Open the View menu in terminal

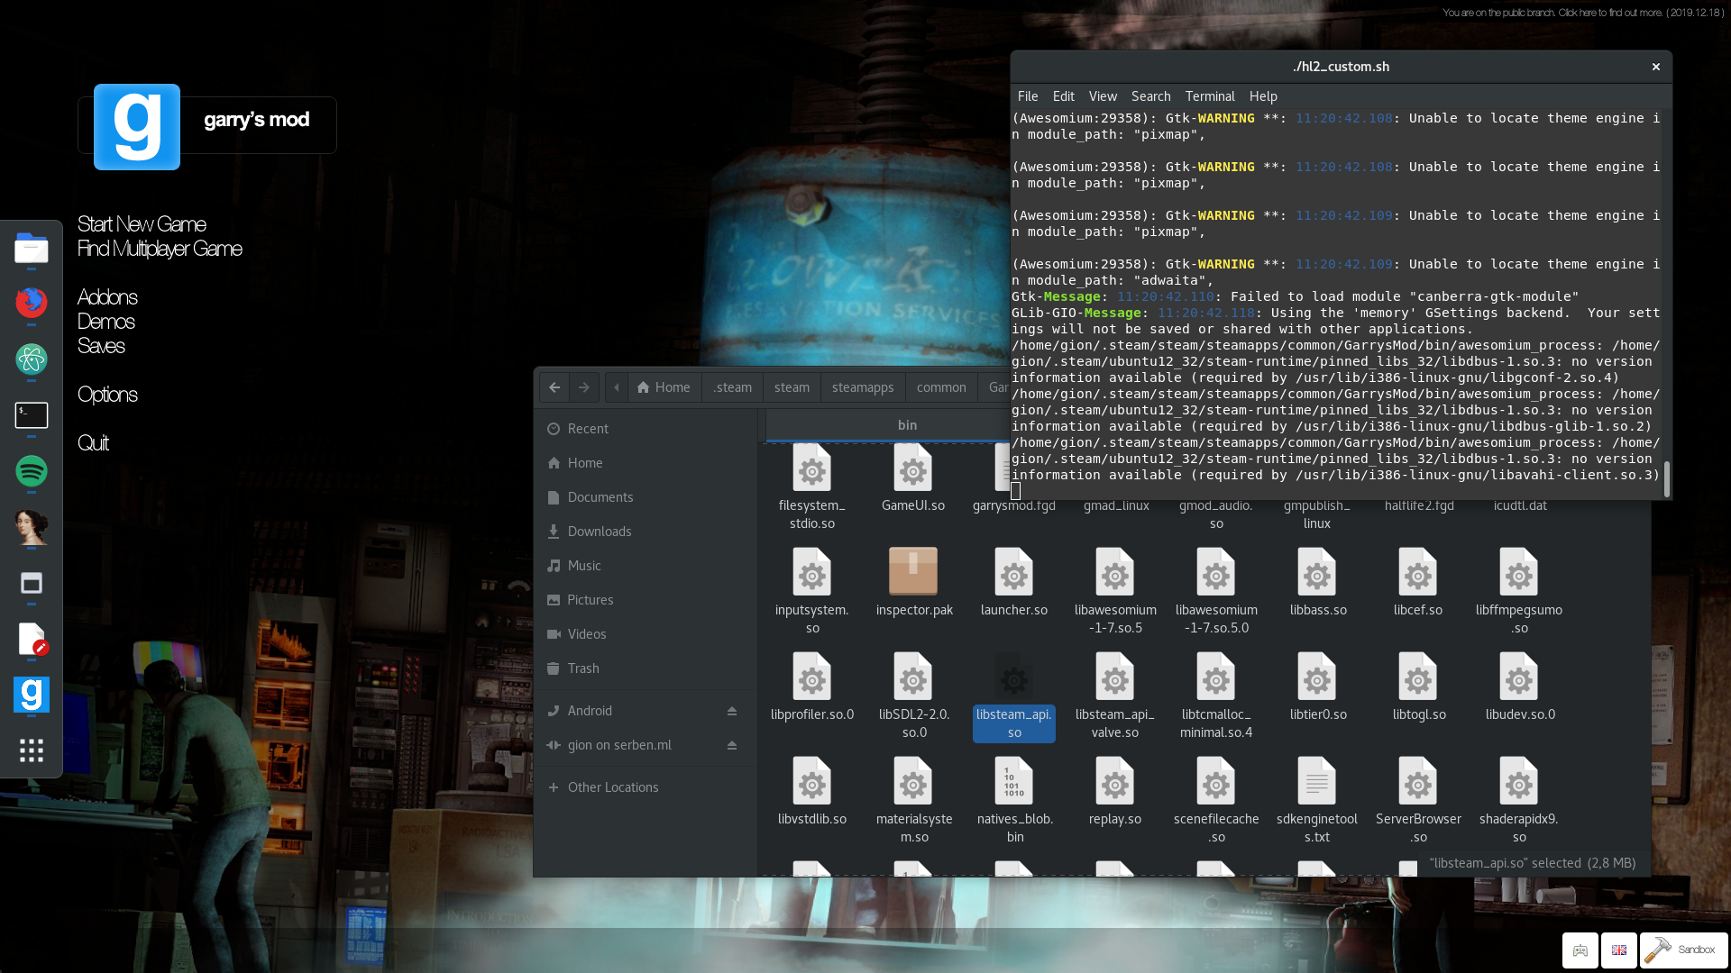1103,96
